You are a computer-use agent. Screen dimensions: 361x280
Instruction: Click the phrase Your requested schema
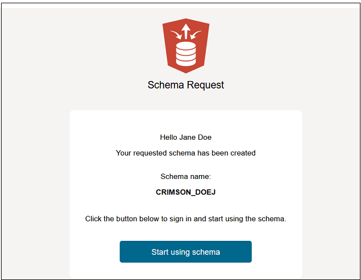[x=155, y=153]
